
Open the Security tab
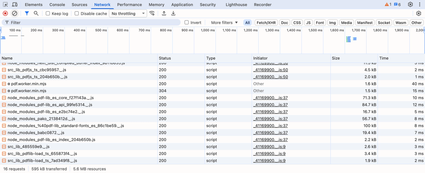(208, 5)
